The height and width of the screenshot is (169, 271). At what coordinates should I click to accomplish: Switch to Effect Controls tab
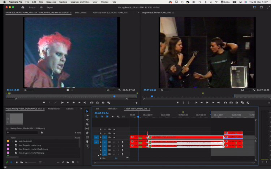click(x=81, y=13)
